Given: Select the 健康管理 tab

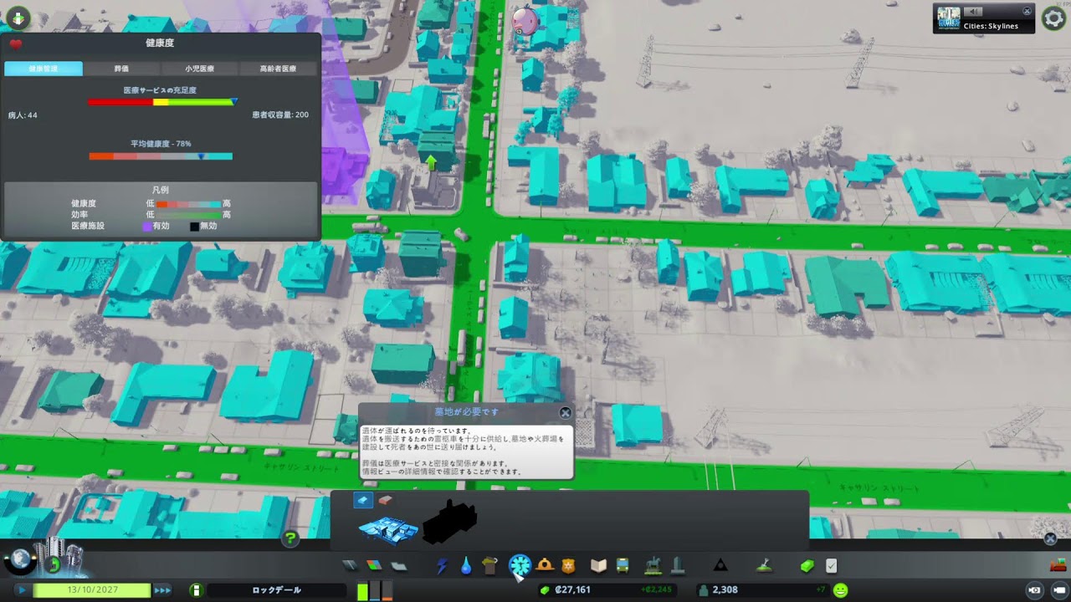Looking at the screenshot, I should click(44, 69).
